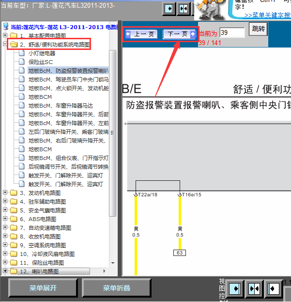Viewport: 291px width, 302px height.
Task: Select 地板BcM、驾驶员车门中央门锁马 item
Action: point(68,79)
